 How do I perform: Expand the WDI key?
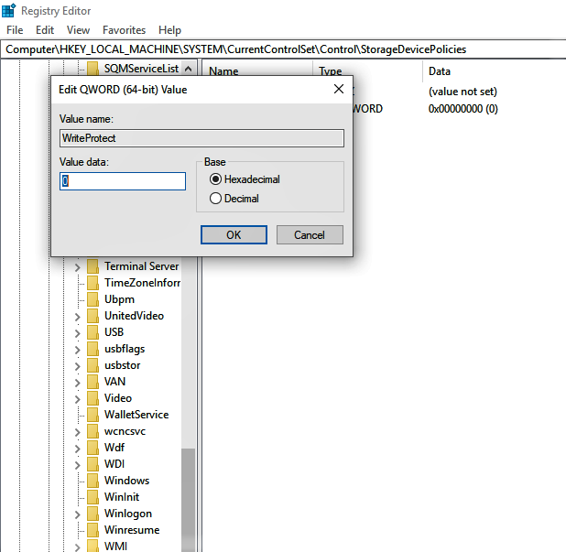78,465
